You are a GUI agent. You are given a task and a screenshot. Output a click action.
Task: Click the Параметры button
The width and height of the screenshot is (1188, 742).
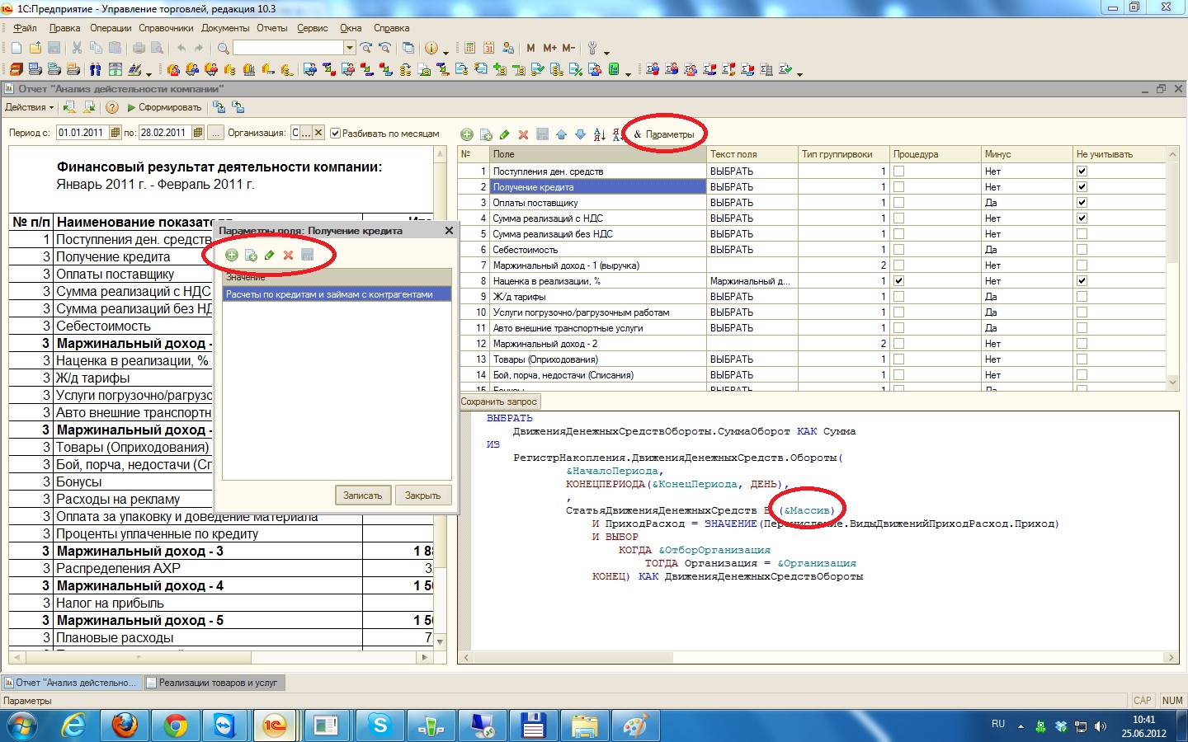[664, 134]
